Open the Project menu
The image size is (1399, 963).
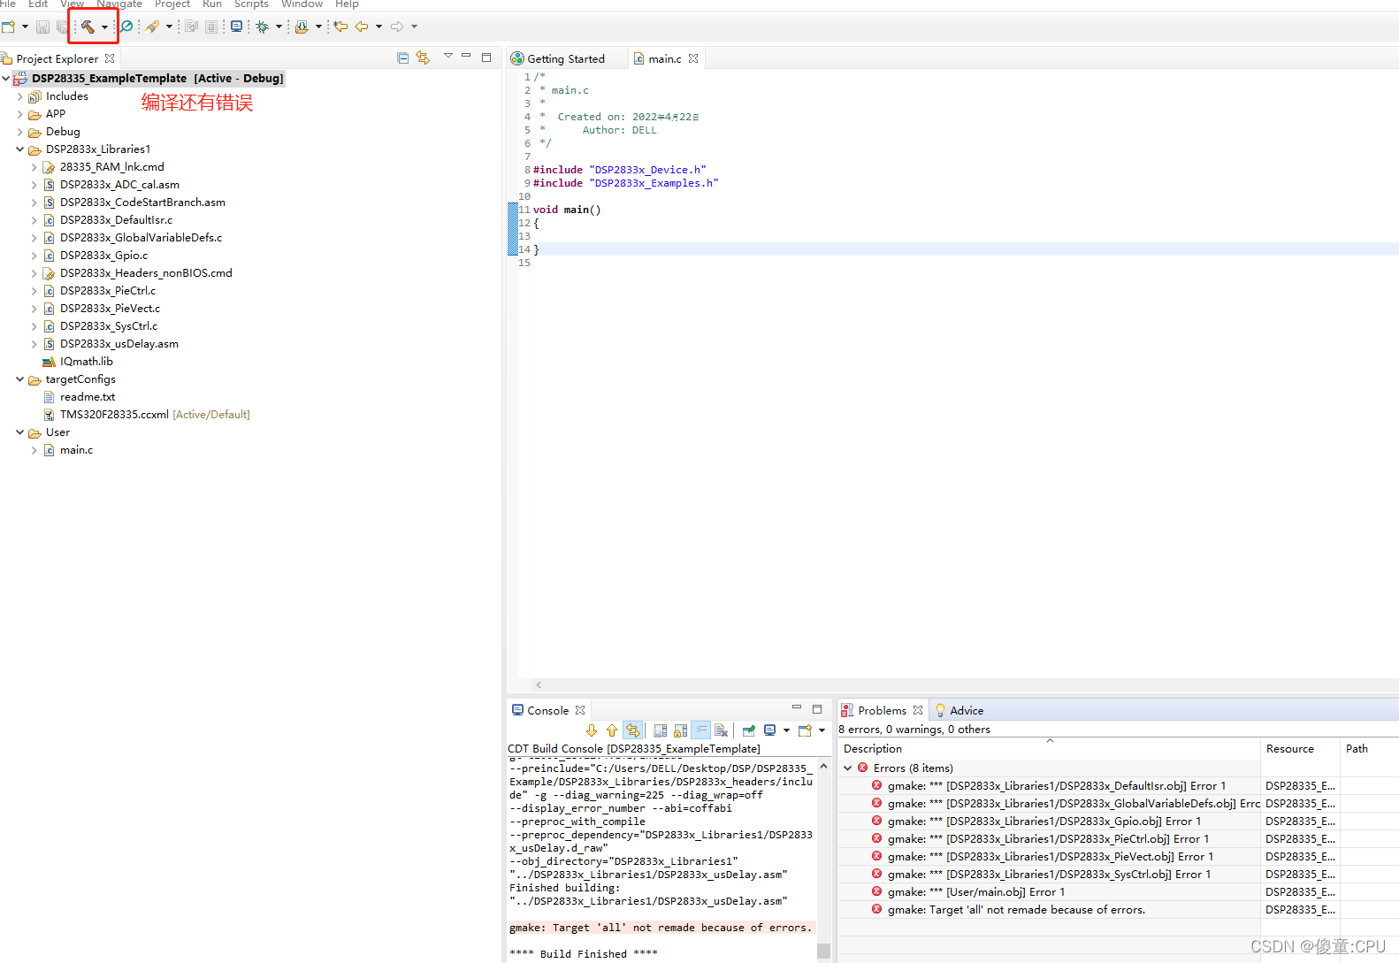[172, 4]
